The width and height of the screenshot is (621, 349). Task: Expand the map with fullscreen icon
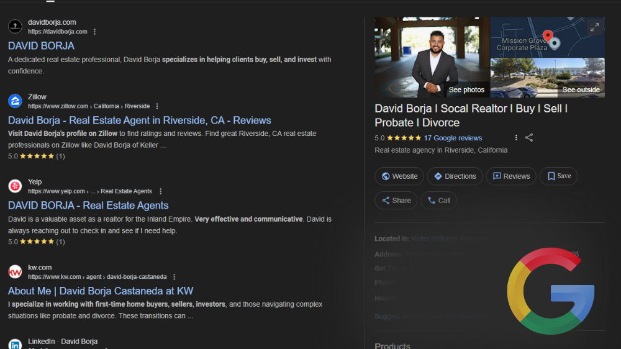(594, 27)
